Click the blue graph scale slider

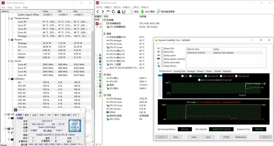coord(160,75)
